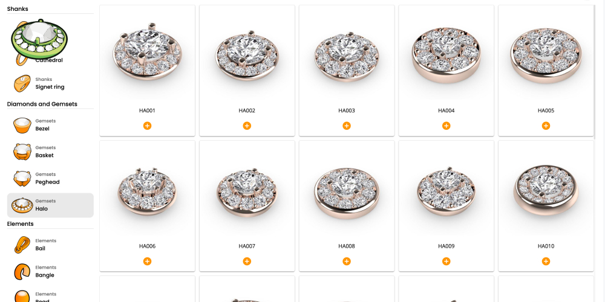Click the orange plus under HA006
605x302 pixels.
pos(148,261)
